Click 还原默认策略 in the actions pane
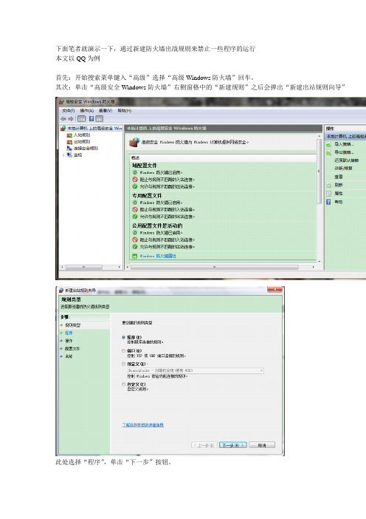 click(347, 160)
